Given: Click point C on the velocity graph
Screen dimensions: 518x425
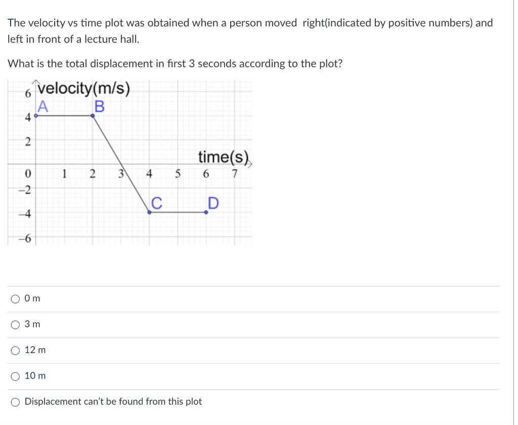Looking at the screenshot, I should [149, 212].
